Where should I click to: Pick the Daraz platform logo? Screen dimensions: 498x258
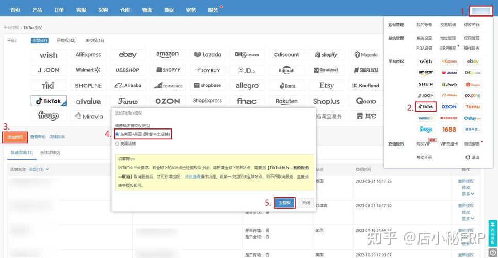[x=286, y=86]
